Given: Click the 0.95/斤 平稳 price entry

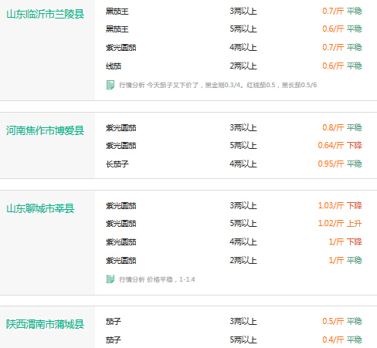Looking at the screenshot, I should coord(340,164).
